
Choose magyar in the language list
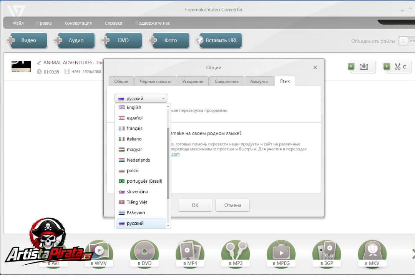(141, 150)
